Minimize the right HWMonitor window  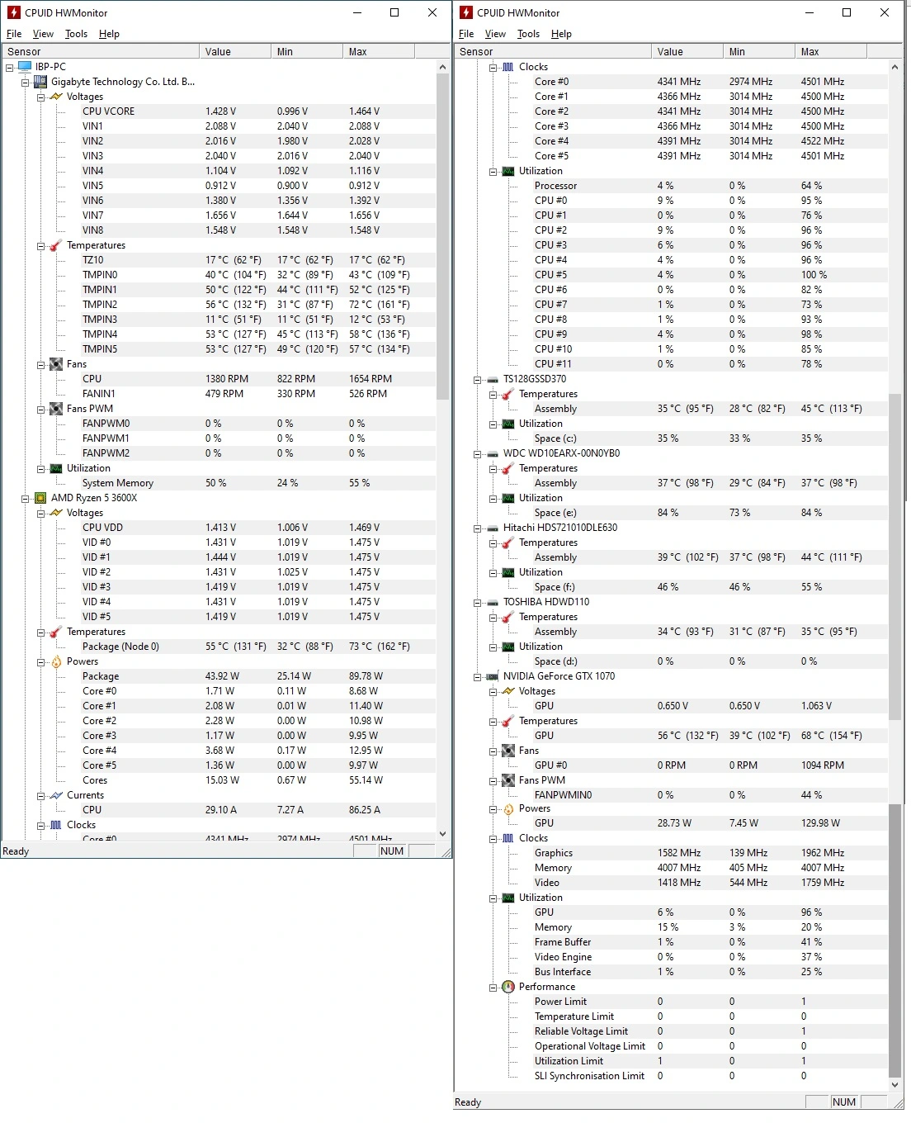point(809,12)
